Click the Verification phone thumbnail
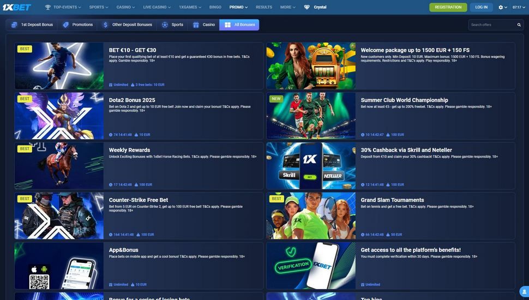The height and width of the screenshot is (300, 529). pos(311,266)
